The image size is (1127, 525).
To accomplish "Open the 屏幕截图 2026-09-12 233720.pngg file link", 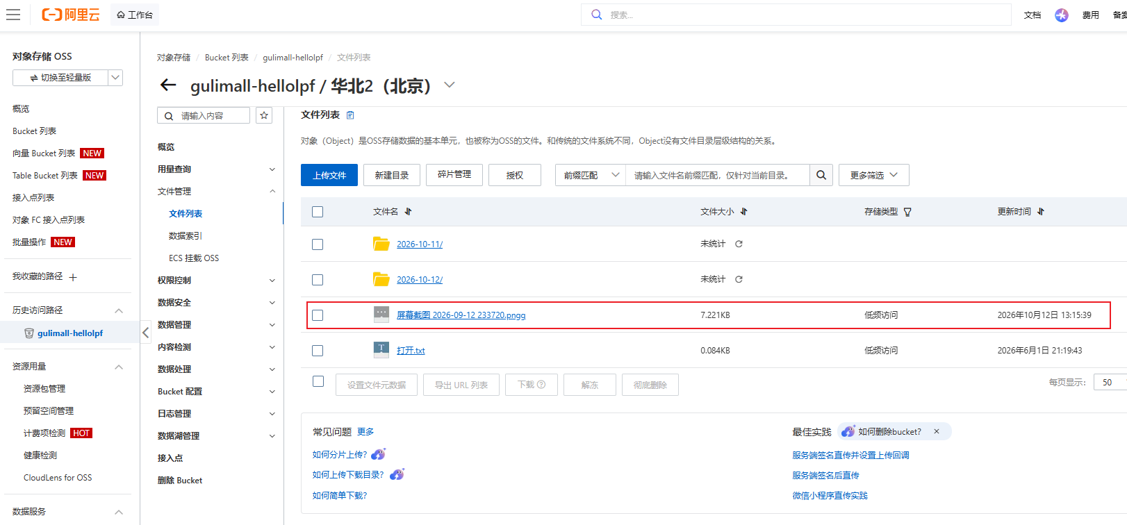I will (461, 315).
